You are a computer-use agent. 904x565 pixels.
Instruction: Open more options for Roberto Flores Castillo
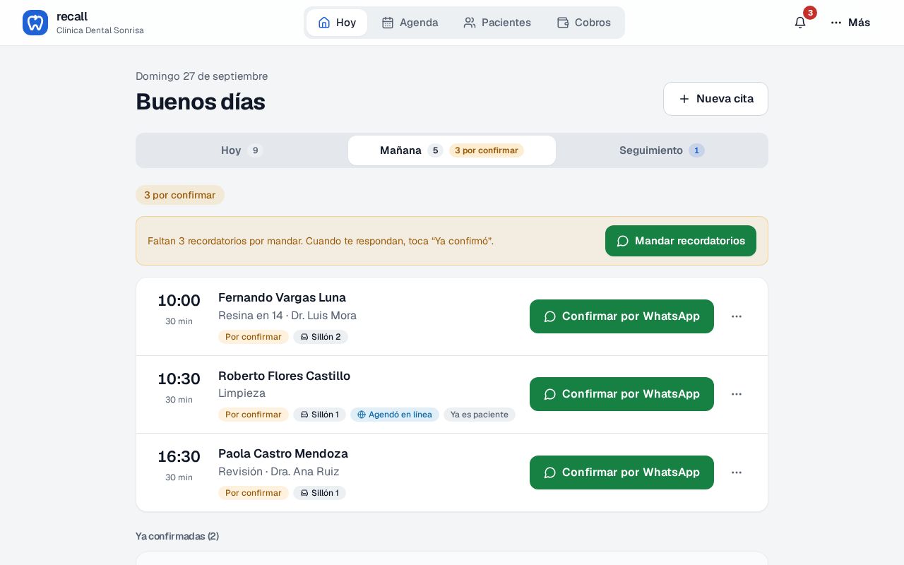737,394
